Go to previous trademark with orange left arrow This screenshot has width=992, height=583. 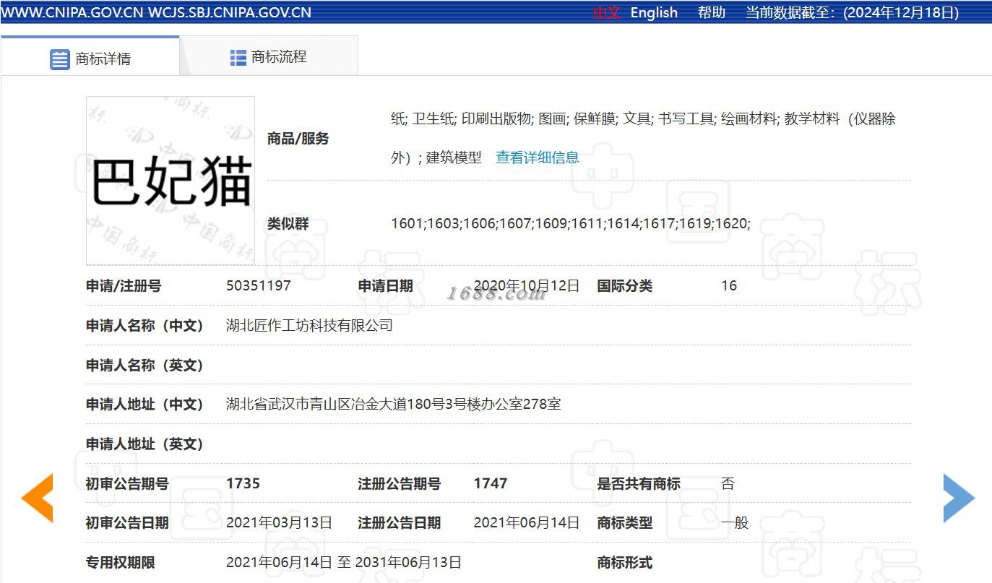point(37,498)
